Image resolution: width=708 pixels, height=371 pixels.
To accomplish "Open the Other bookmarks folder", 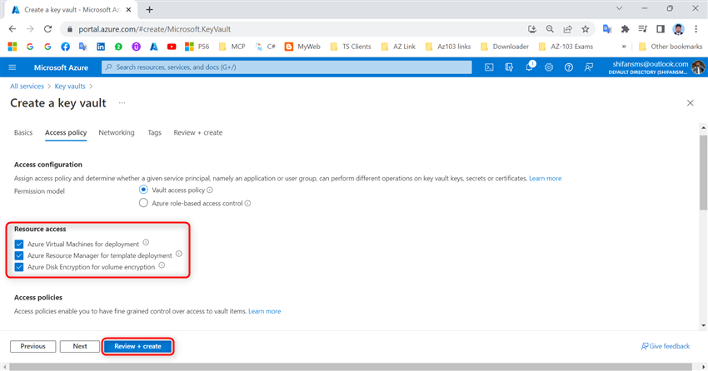I will click(x=671, y=47).
